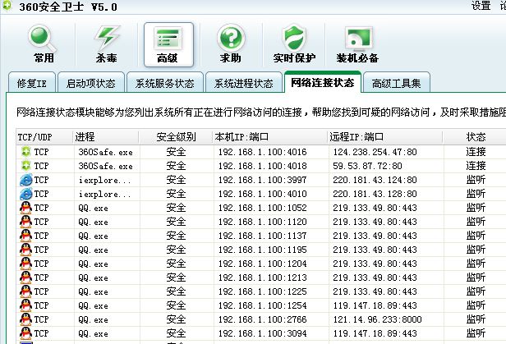Sort by the 安全级别 column header
The width and height of the screenshot is (506, 344).
pyautogui.click(x=176, y=137)
